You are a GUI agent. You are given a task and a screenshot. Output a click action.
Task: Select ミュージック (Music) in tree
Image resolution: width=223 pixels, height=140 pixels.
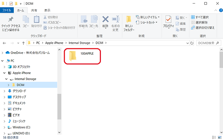point(17,121)
